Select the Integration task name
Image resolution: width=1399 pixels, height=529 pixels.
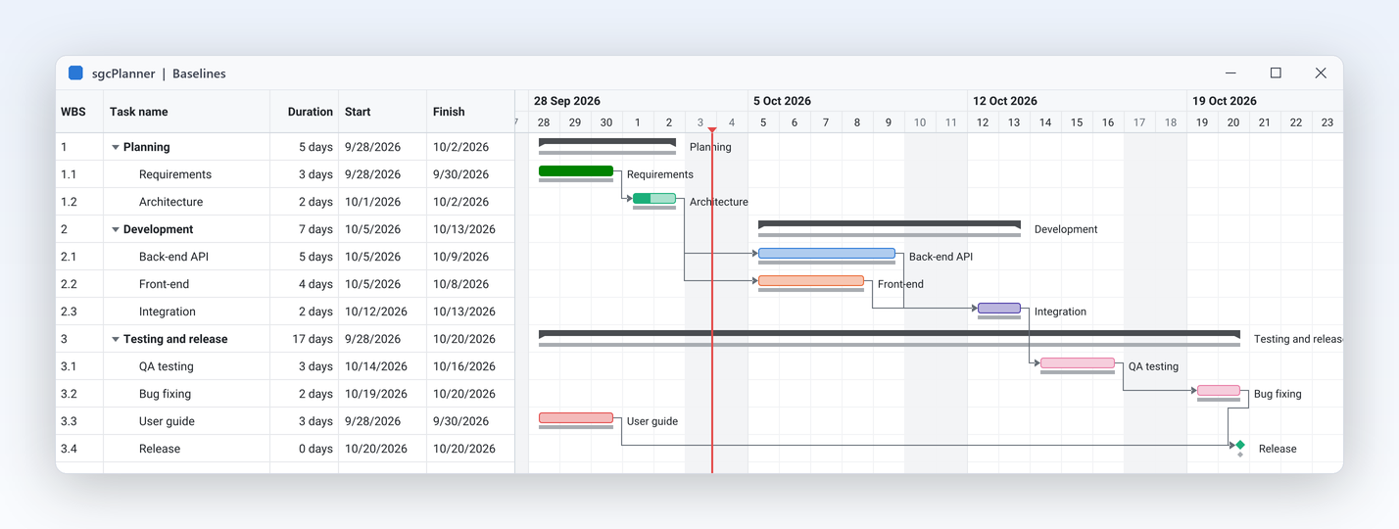[x=168, y=312]
